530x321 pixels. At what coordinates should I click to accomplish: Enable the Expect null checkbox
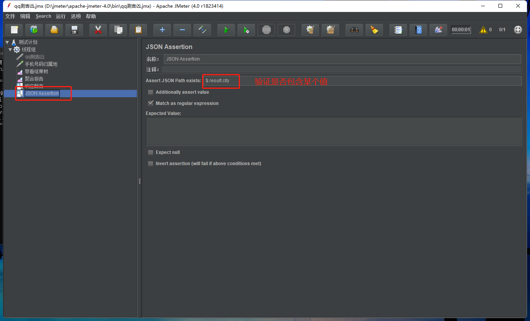coord(150,152)
